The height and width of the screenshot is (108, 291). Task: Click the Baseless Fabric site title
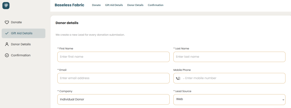69,5
